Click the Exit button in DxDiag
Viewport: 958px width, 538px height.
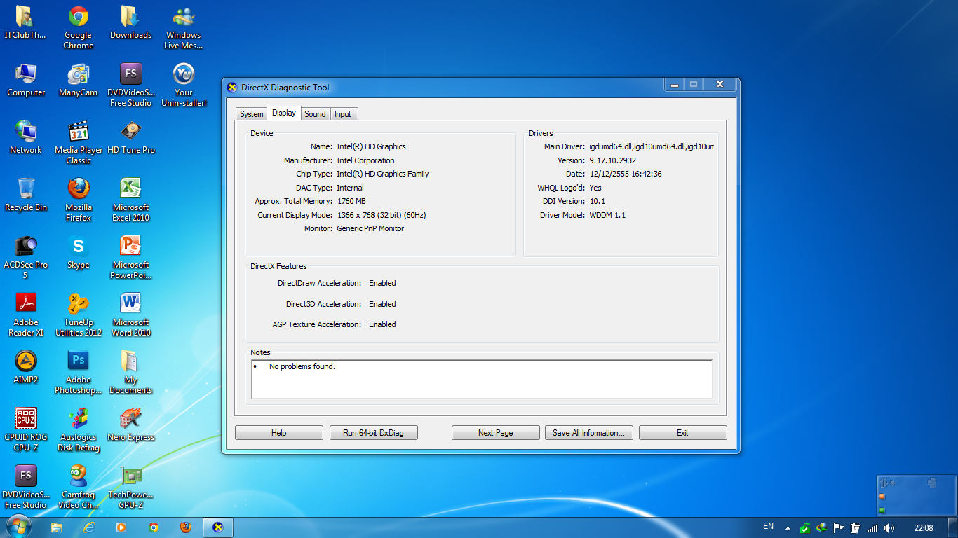[682, 433]
